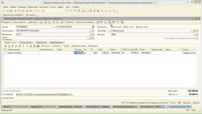Screen dimensions: 202x114
Task: Click the Open folder icon in main toolbar
Action: (x=8, y=11)
